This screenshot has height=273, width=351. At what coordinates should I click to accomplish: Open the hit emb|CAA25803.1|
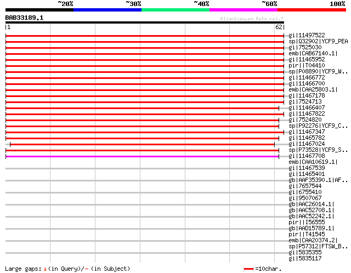tap(313, 89)
